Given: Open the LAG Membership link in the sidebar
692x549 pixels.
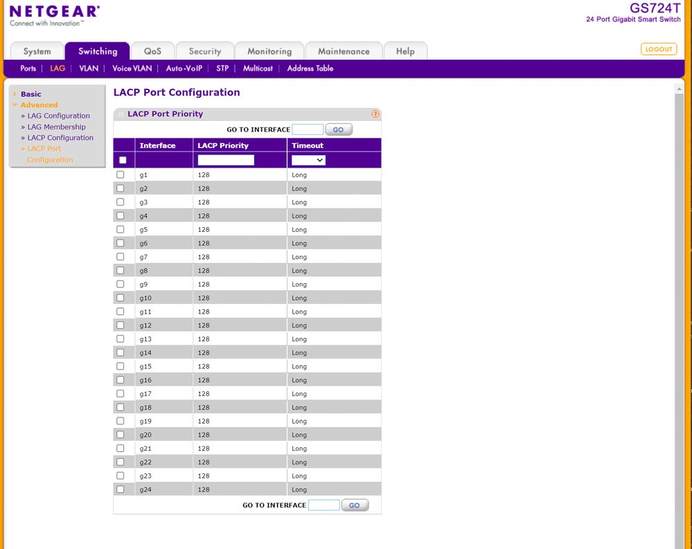Looking at the screenshot, I should [x=57, y=127].
